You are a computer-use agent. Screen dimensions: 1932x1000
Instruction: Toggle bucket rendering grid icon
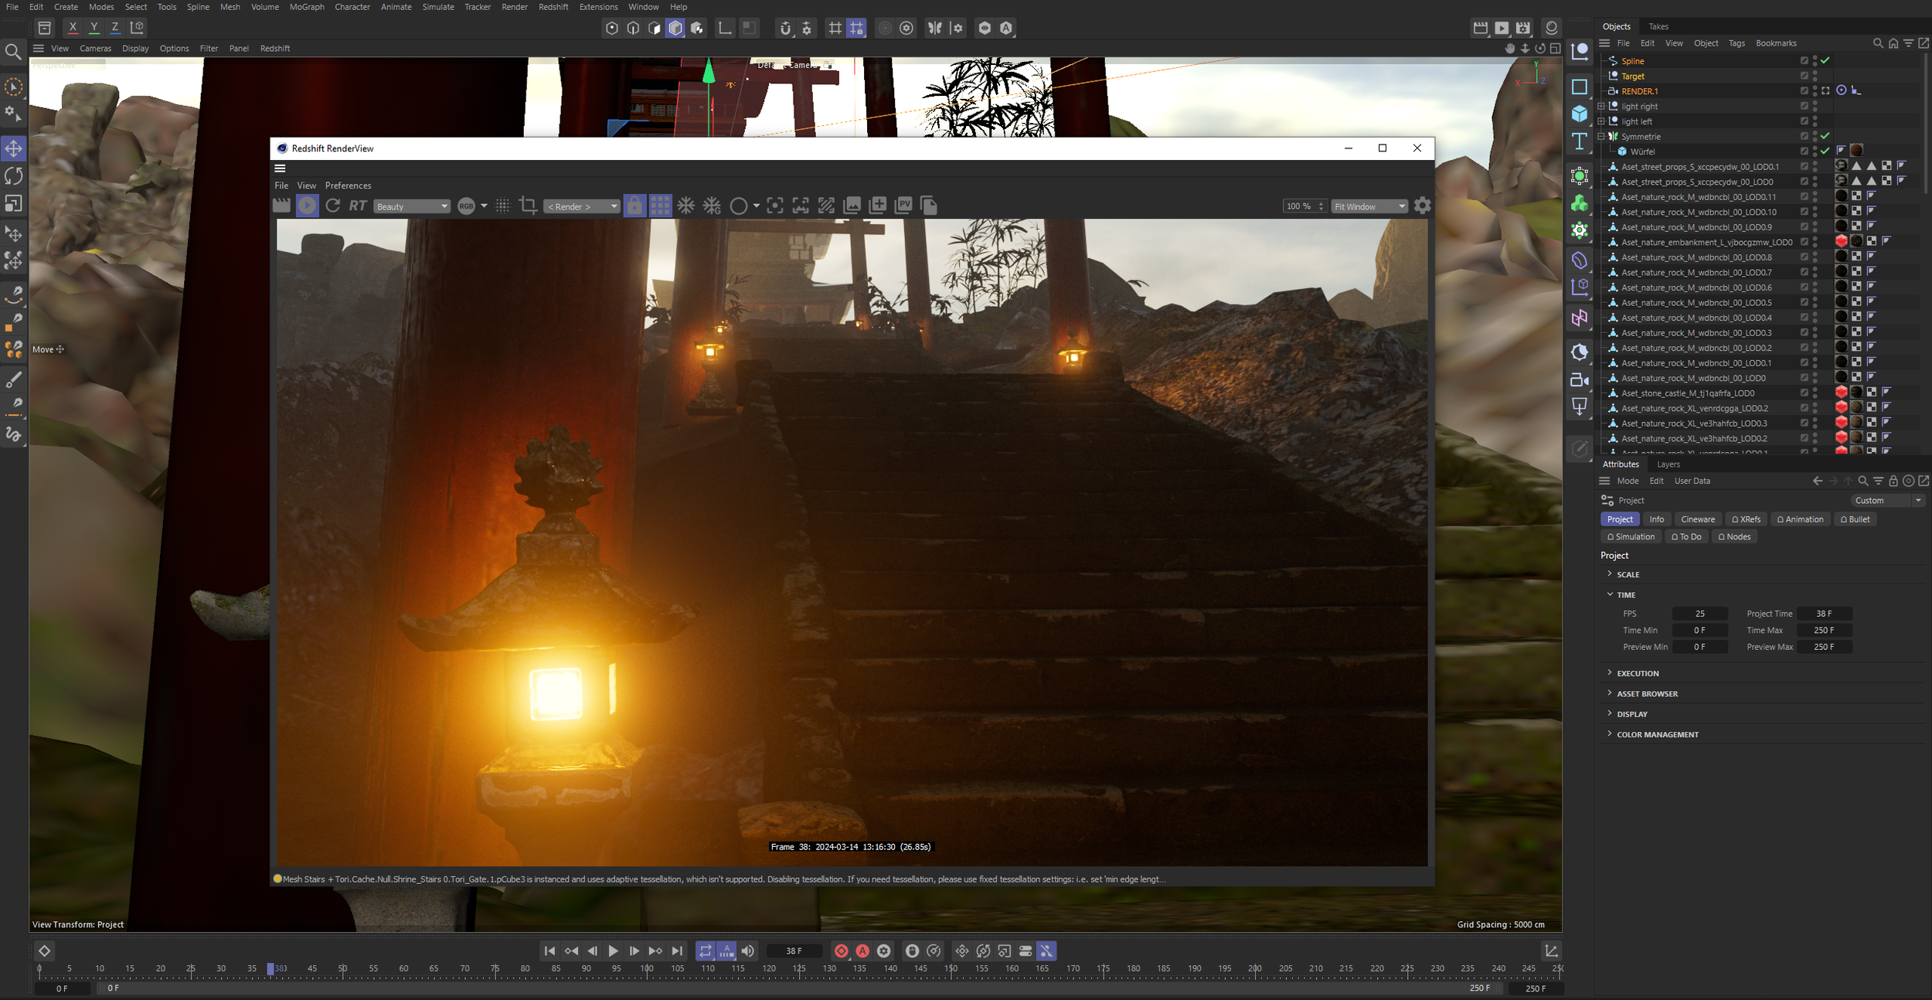[x=660, y=206]
